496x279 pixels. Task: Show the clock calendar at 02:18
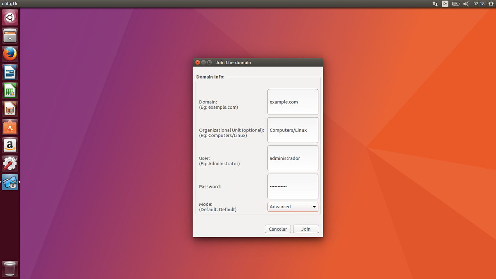479,4
